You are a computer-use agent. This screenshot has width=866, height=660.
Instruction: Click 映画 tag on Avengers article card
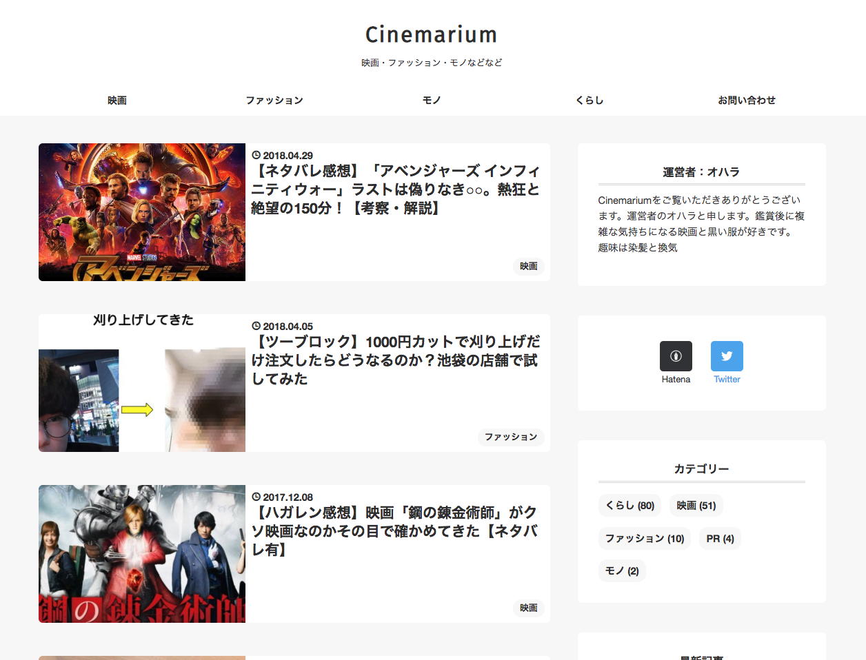click(529, 266)
